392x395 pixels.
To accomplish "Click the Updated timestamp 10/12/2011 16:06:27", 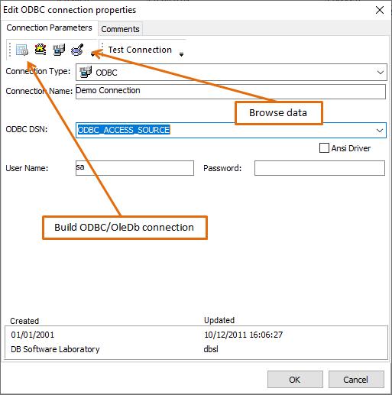I will point(243,335).
